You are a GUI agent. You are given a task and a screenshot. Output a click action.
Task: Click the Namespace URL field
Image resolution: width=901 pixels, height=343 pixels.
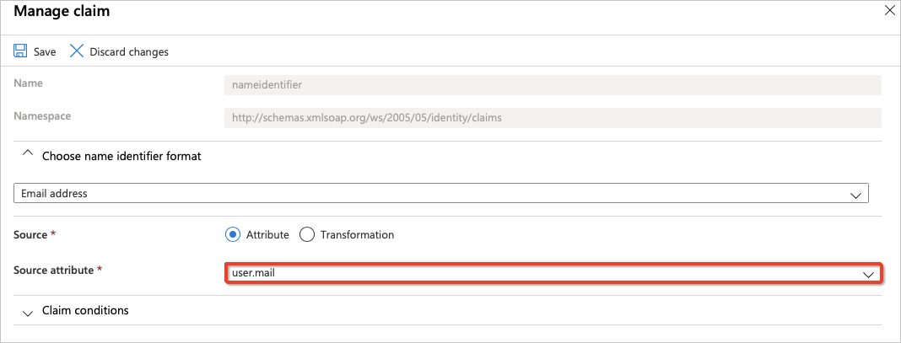point(553,118)
